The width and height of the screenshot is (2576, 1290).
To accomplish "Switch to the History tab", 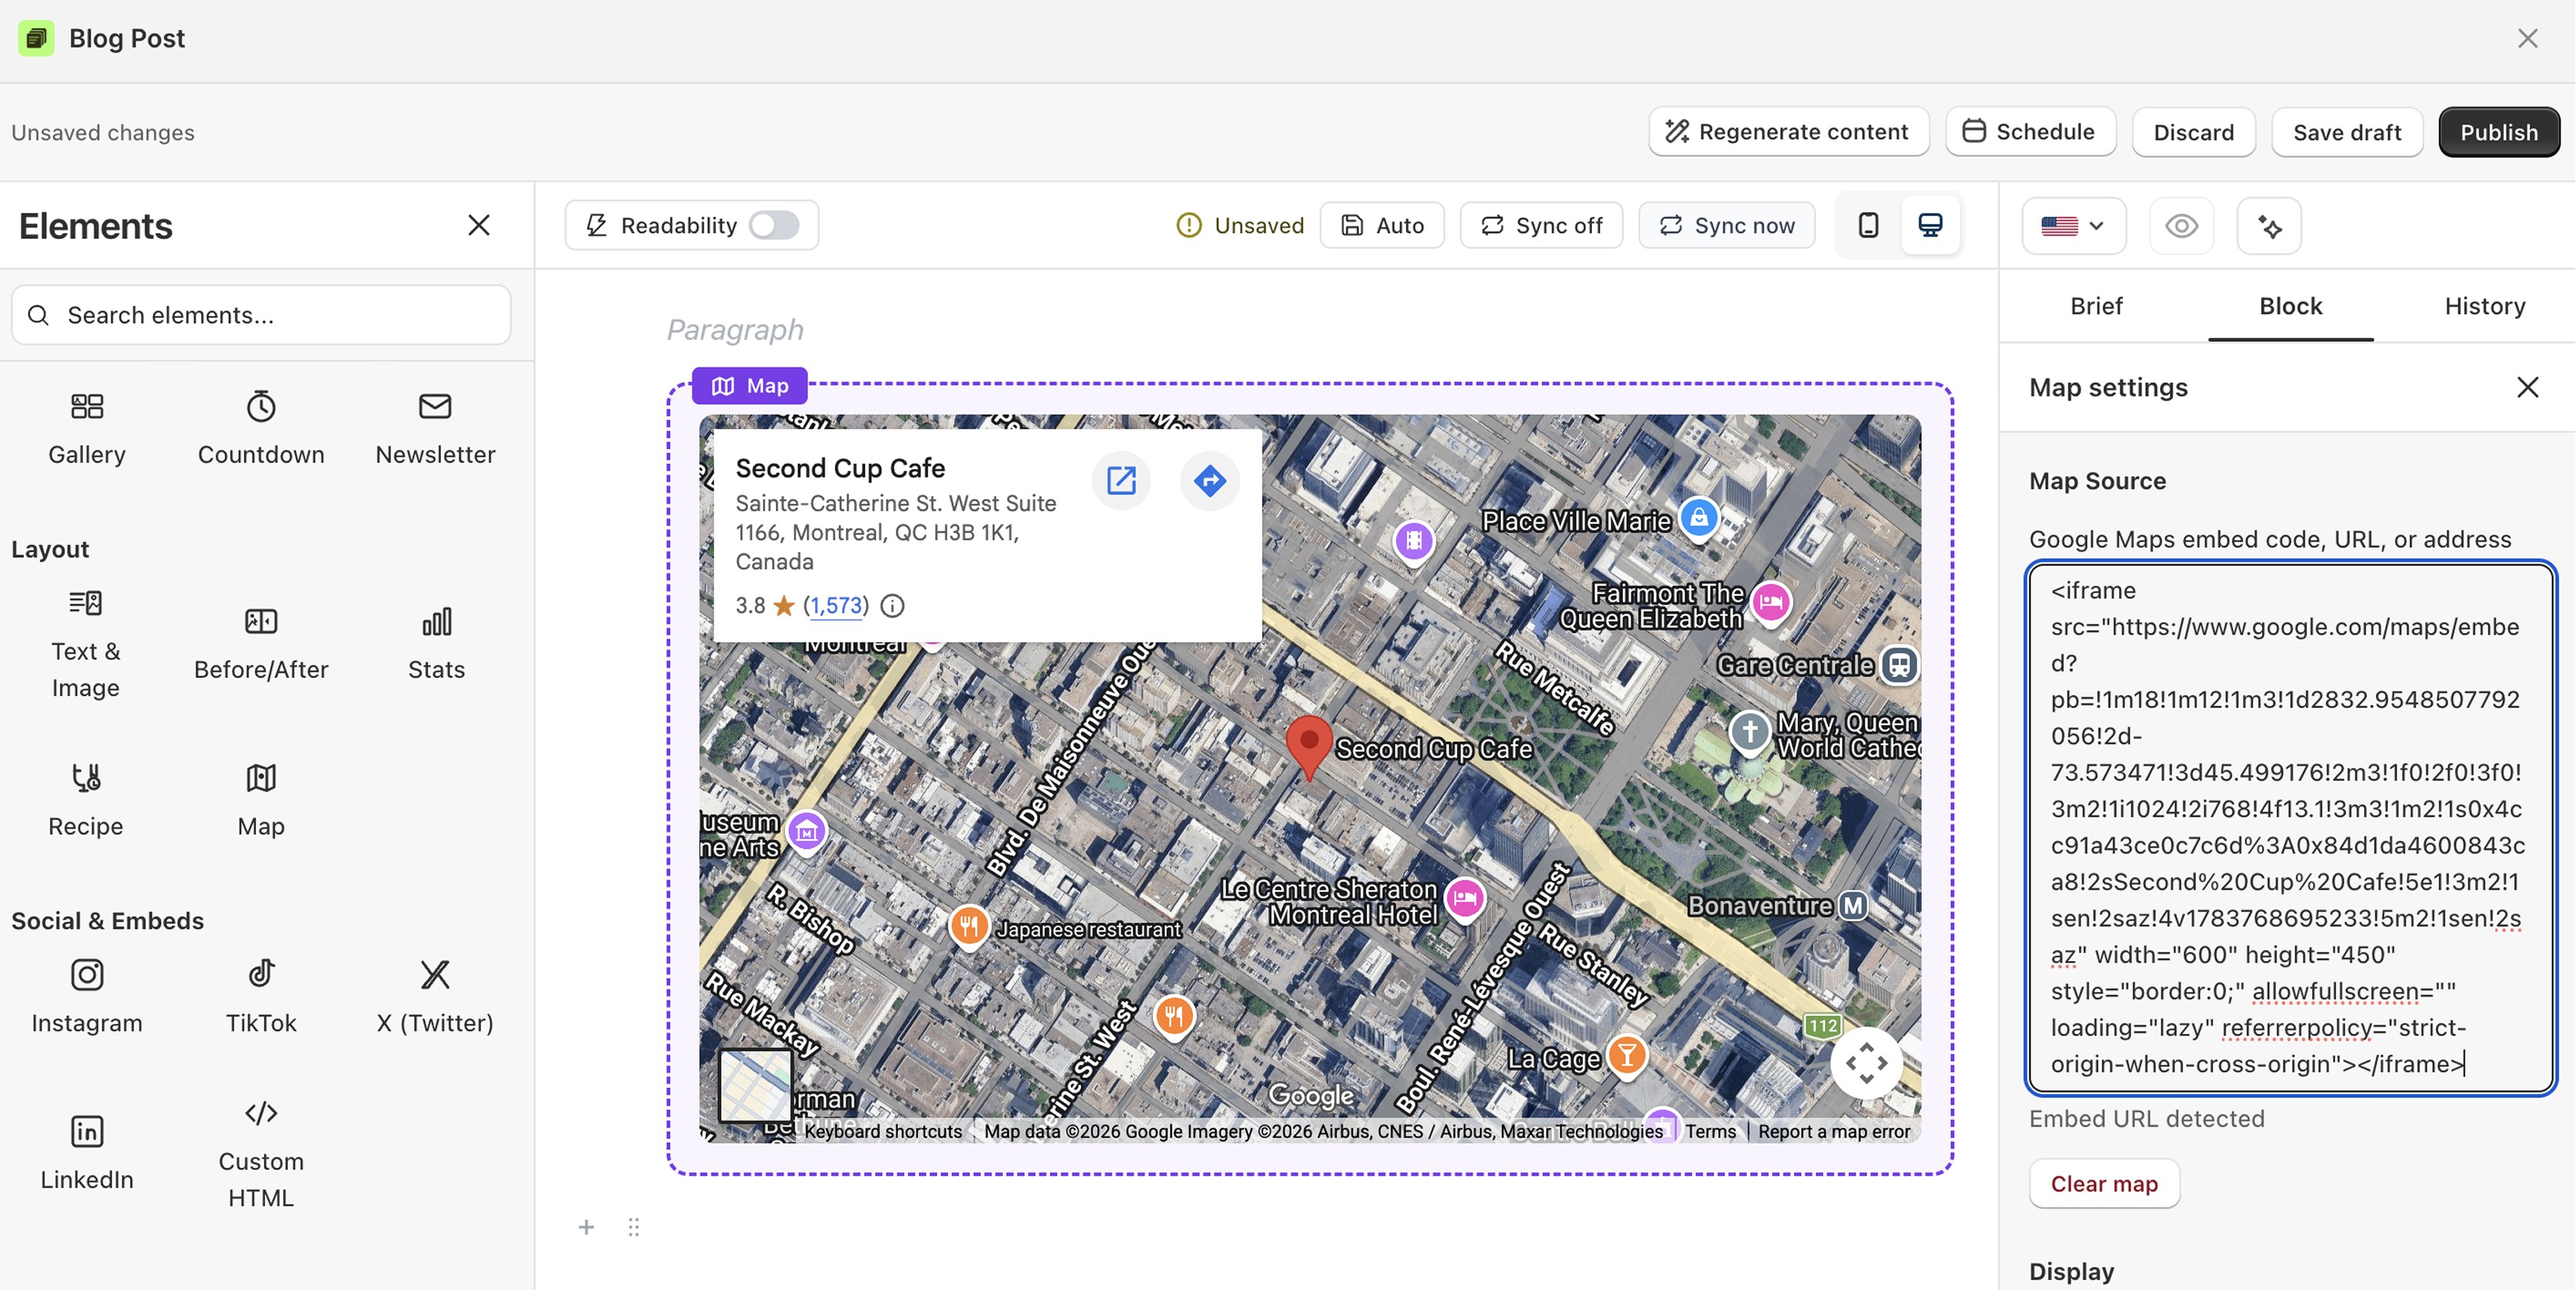I will (x=2484, y=306).
